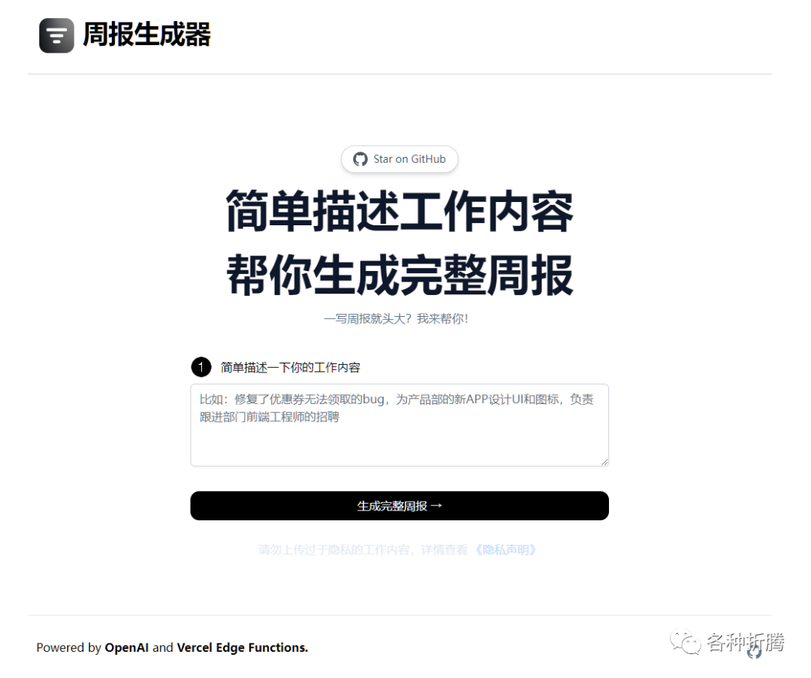This screenshot has height=678, width=811.
Task: Open the 《隐私声明》 privacy link
Action: point(505,550)
